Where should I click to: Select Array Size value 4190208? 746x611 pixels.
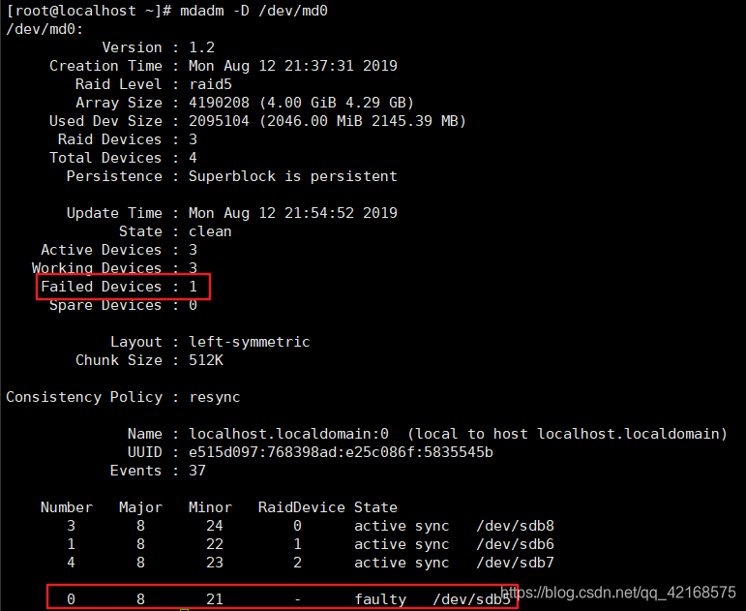[x=219, y=103]
